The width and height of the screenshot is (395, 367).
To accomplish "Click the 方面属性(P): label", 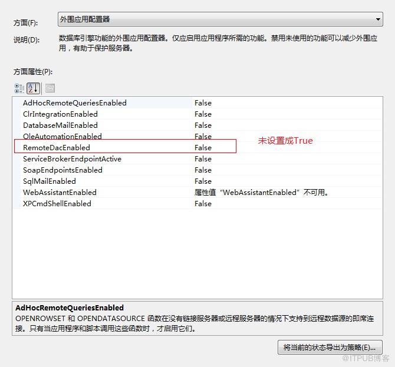I will [x=33, y=72].
